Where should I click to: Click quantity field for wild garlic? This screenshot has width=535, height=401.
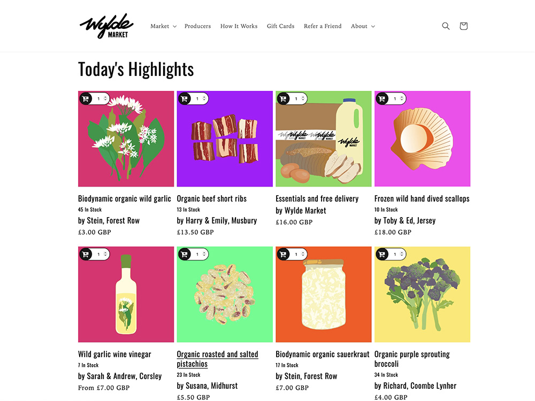point(100,99)
